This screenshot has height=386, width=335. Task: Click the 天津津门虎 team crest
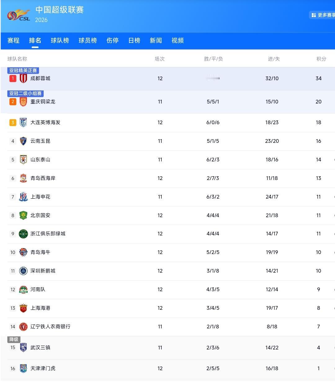coord(23,368)
